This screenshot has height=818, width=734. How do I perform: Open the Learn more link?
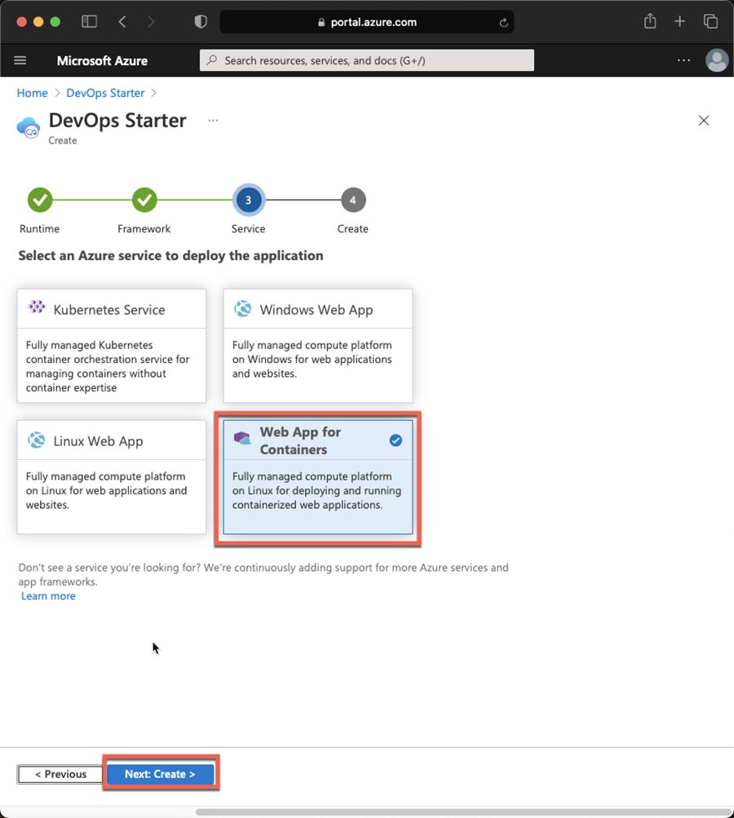pos(47,595)
